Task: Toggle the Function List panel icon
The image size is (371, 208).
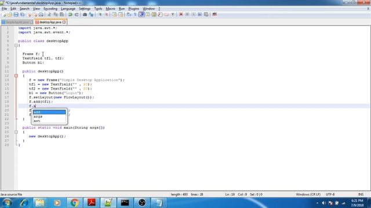Action: 160,14
